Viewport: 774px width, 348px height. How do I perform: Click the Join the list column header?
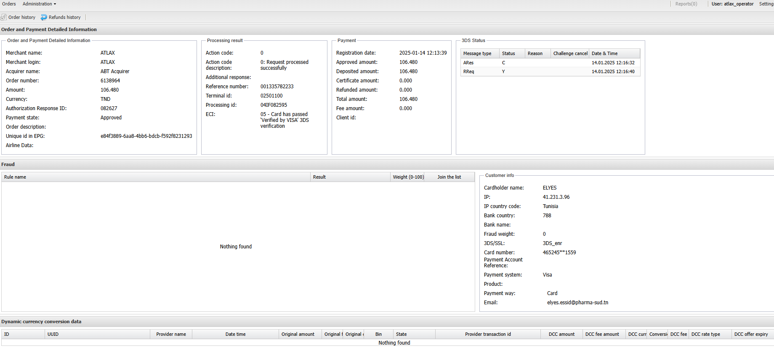pyautogui.click(x=449, y=177)
